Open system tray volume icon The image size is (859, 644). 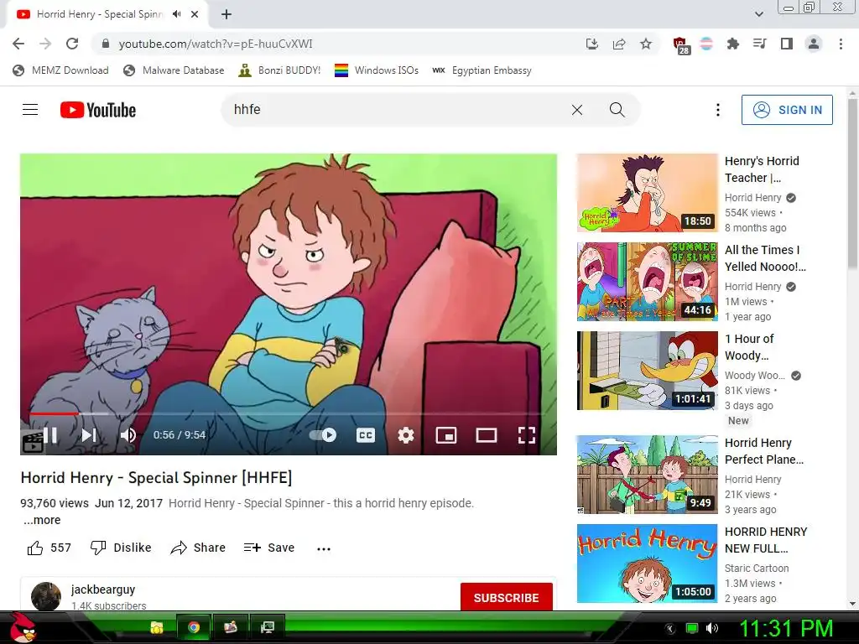[x=711, y=628]
